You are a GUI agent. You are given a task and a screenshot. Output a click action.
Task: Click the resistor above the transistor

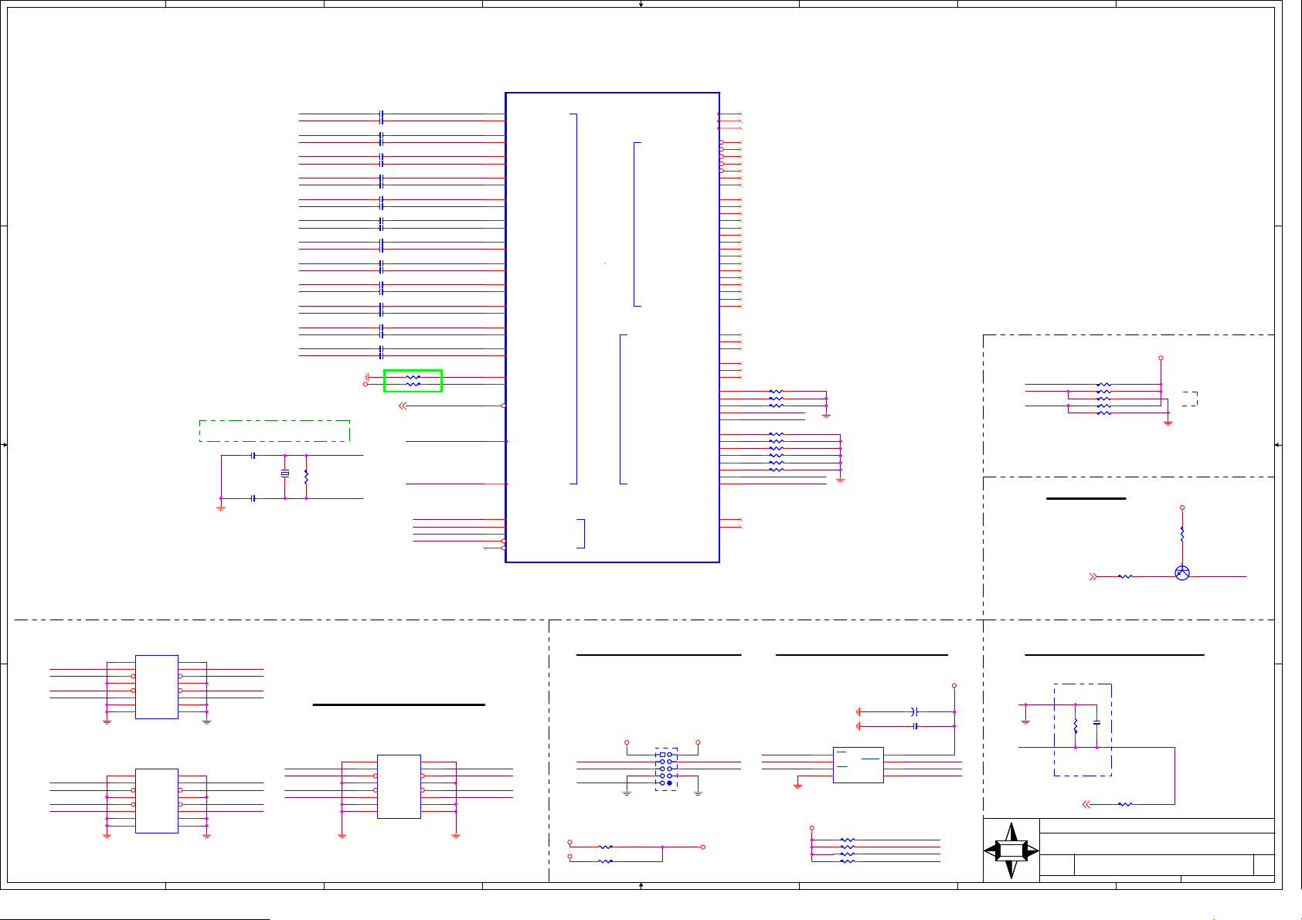[1182, 533]
